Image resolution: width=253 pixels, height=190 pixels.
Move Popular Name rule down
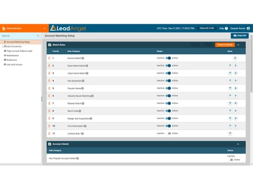pyautogui.click(x=236, y=88)
